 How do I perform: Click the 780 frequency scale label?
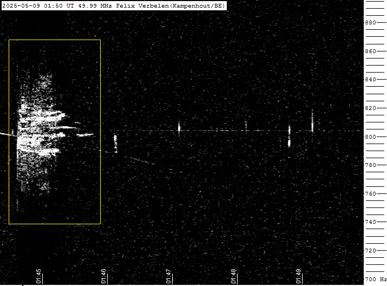[370, 165]
